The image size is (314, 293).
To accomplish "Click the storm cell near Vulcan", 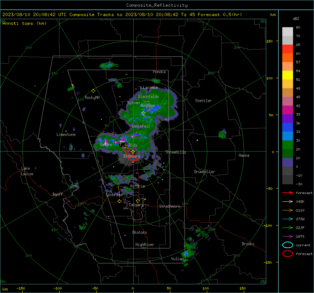I will [x=187, y=253].
